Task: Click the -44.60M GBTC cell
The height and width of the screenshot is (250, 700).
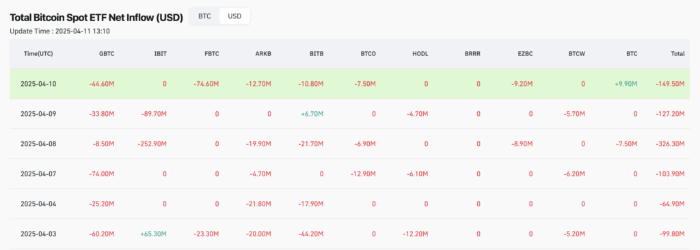Action: pyautogui.click(x=102, y=83)
